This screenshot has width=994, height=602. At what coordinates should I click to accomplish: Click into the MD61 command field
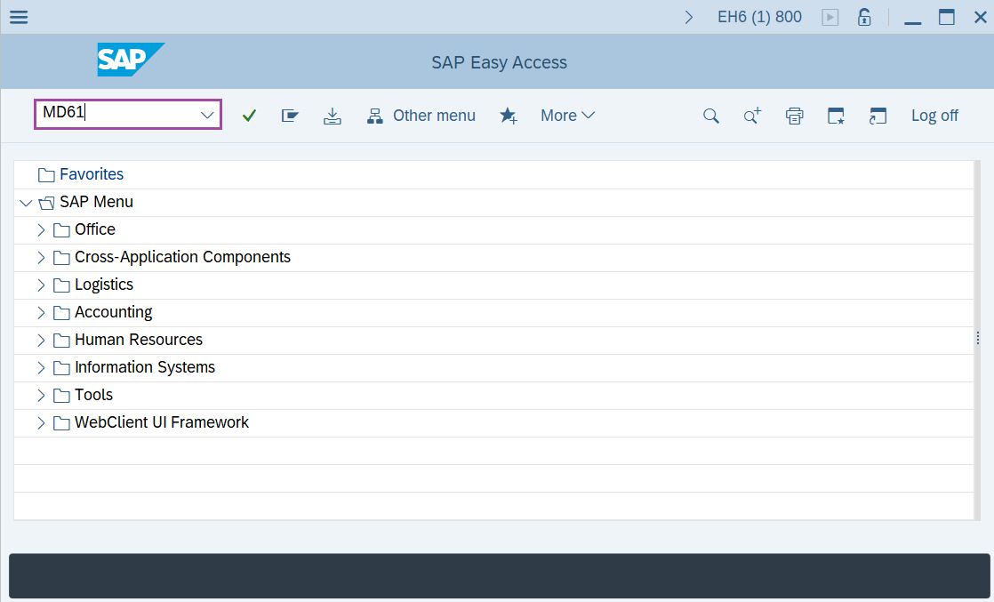(116, 115)
